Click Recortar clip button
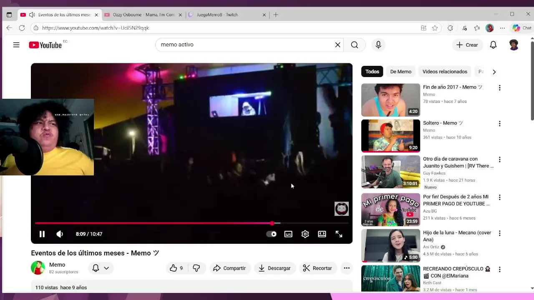 point(317,268)
